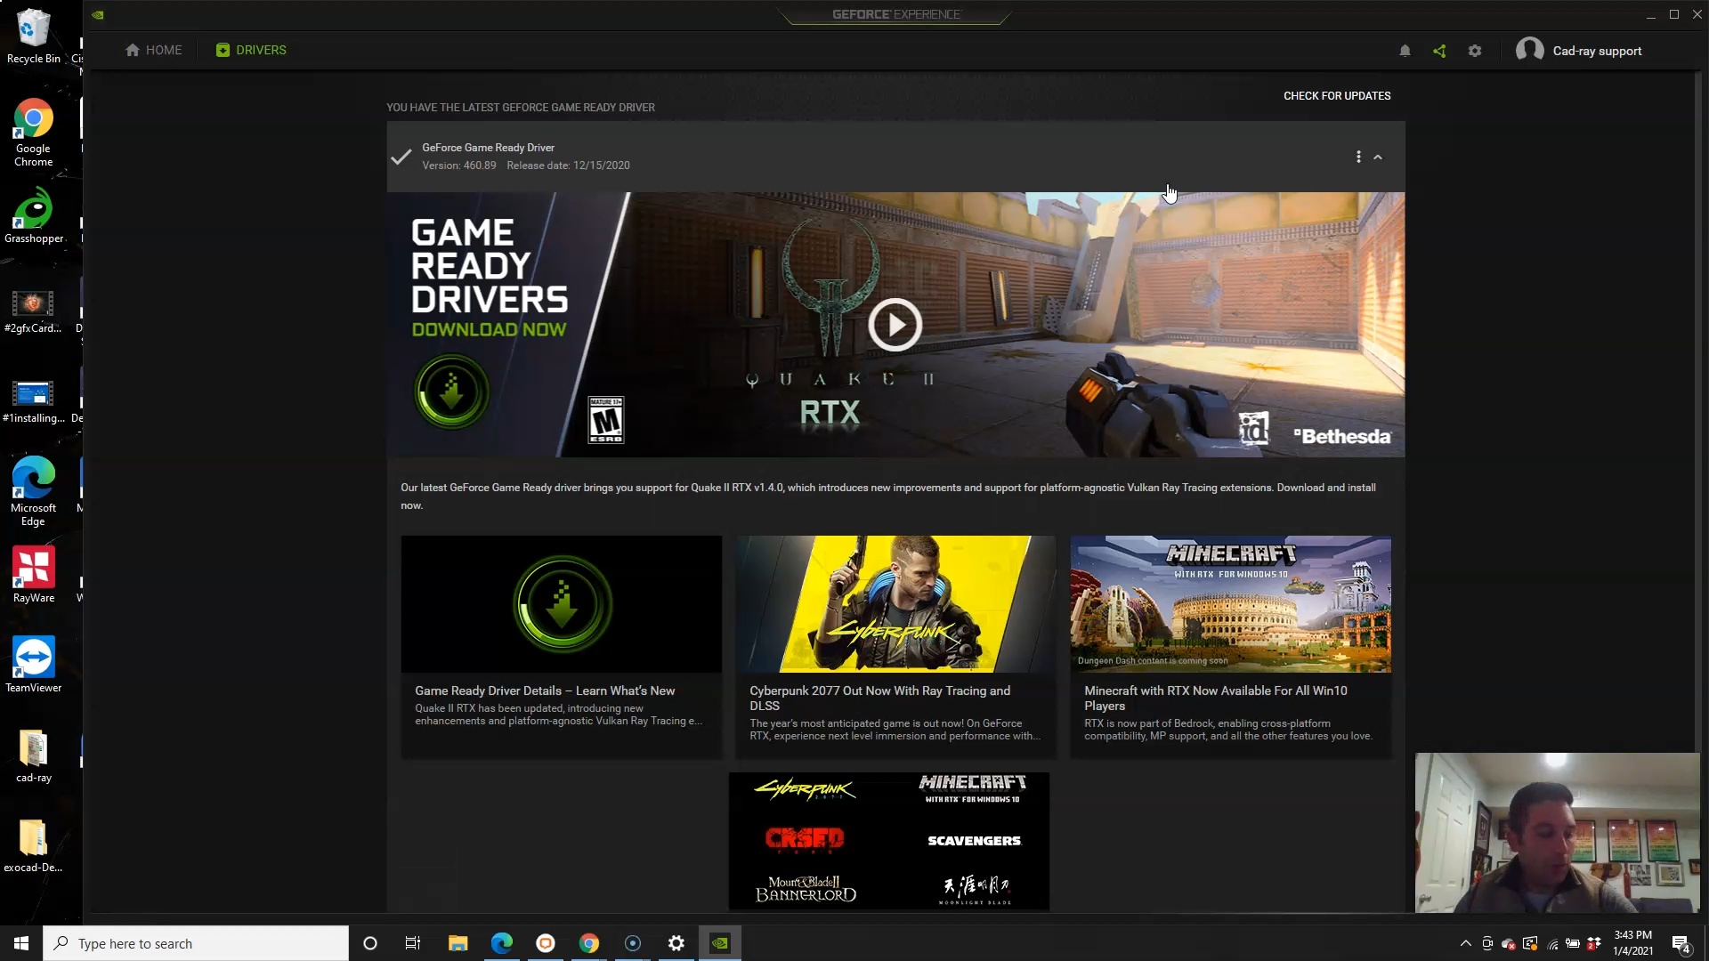This screenshot has width=1709, height=961.
Task: Open the Recycle Bin desktop icon
Action: pos(34,36)
